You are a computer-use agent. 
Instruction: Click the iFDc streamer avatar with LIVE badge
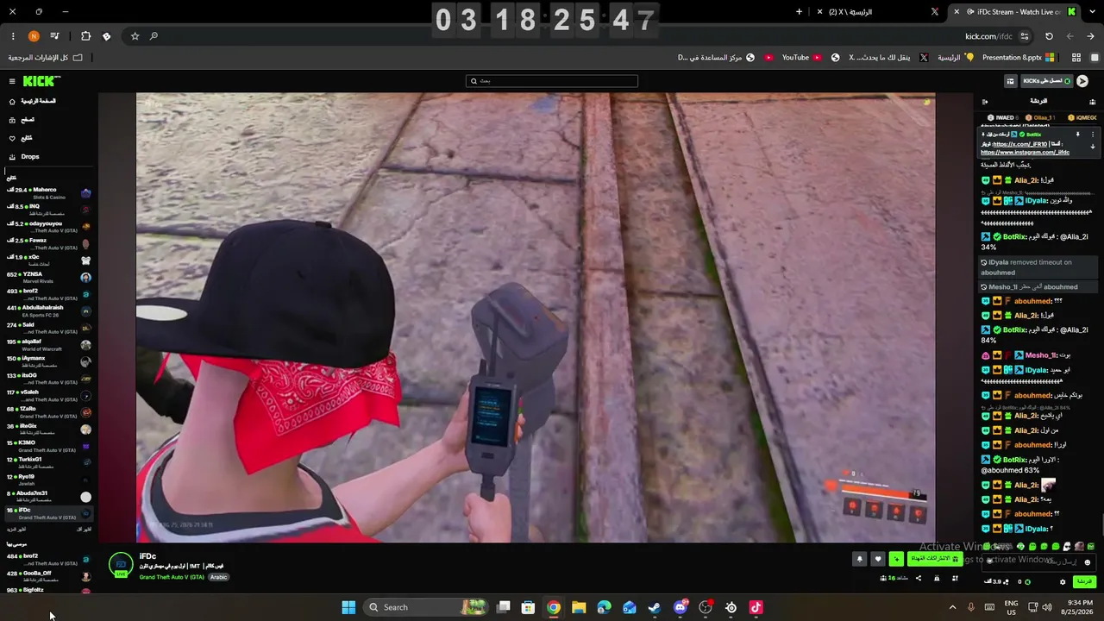(x=121, y=565)
